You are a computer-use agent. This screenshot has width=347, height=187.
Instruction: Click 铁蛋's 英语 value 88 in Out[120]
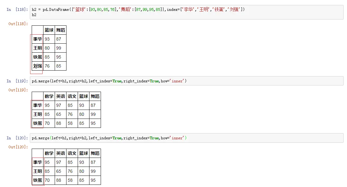pos(60,180)
